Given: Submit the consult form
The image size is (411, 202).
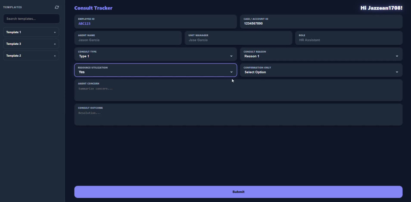Looking at the screenshot, I should [238, 192].
